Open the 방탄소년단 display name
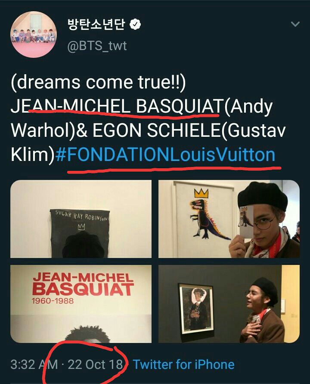Image resolution: width=310 pixels, height=384 pixels. (x=97, y=25)
